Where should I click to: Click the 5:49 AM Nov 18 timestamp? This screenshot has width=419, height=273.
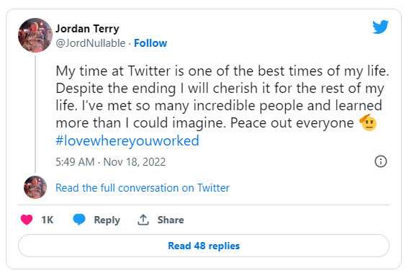coord(111,162)
